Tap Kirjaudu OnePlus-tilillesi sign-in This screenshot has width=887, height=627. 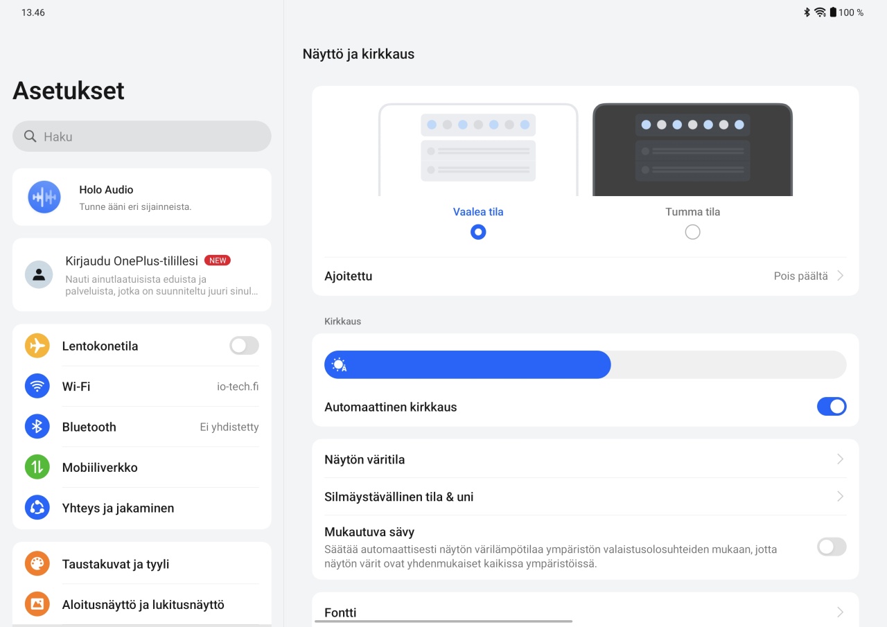pos(142,274)
